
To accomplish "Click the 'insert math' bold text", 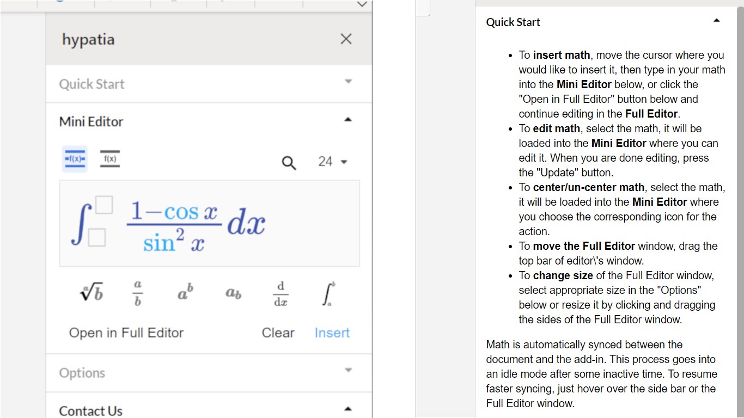I will 562,55.
